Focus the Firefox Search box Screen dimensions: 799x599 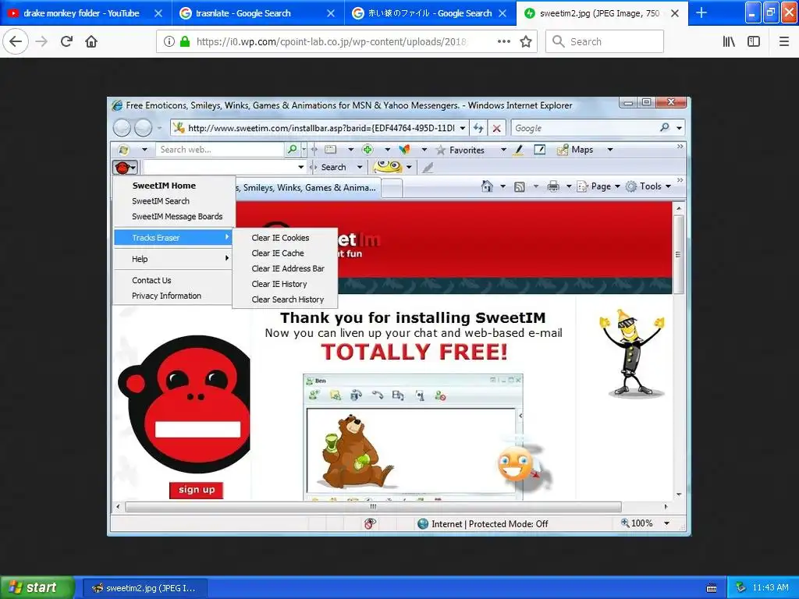pos(605,41)
